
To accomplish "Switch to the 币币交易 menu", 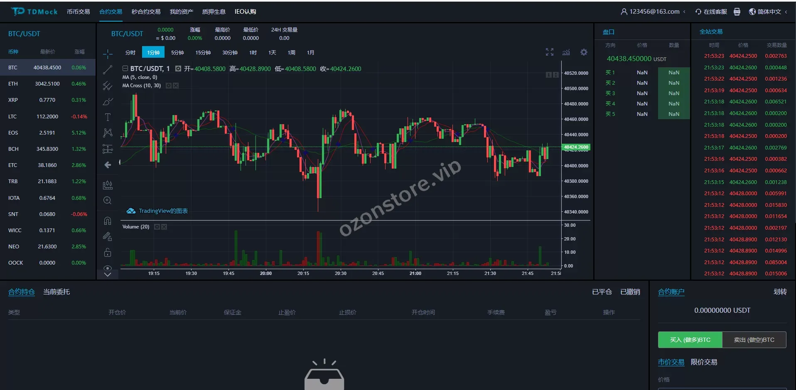I will tap(79, 12).
